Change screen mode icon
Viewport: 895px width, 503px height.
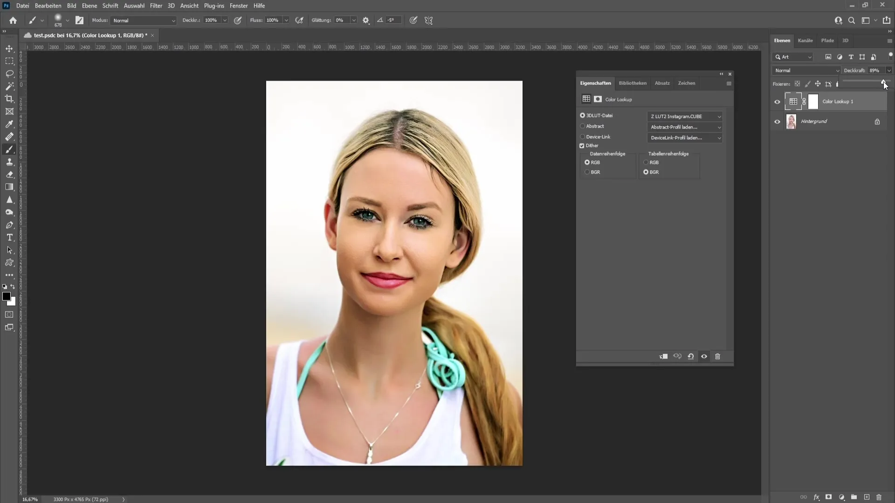click(9, 327)
